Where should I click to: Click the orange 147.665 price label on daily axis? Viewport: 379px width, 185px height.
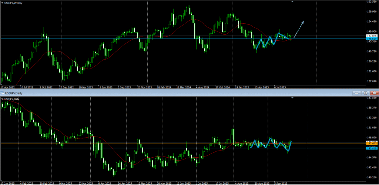click(x=371, y=143)
